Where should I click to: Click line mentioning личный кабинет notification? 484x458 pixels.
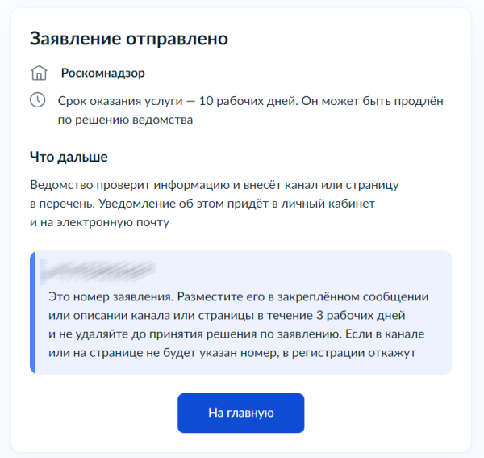[202, 204]
